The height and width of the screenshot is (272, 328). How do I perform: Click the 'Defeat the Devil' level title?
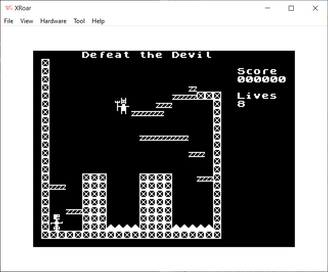click(147, 55)
